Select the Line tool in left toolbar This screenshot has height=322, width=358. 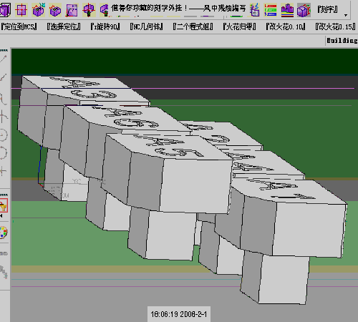(x=4, y=59)
